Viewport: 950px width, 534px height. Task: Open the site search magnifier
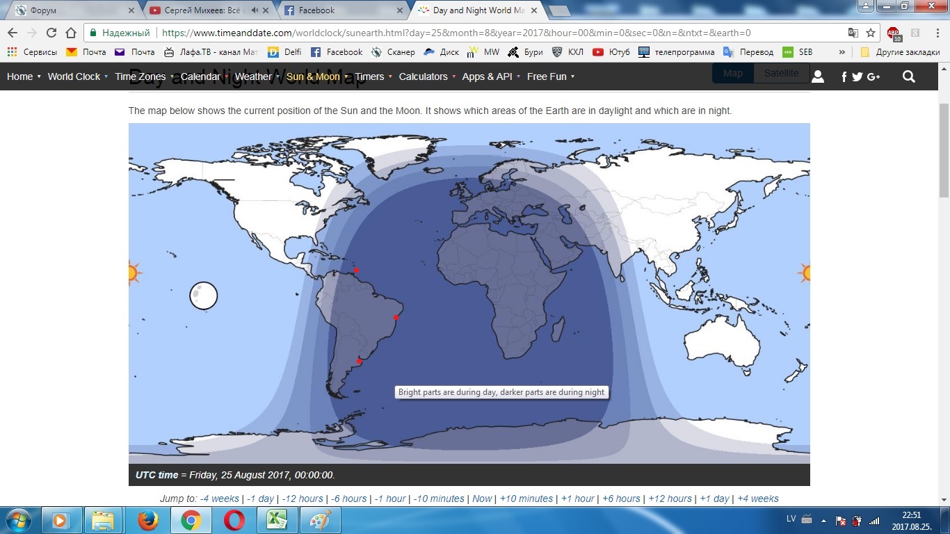pyautogui.click(x=909, y=76)
